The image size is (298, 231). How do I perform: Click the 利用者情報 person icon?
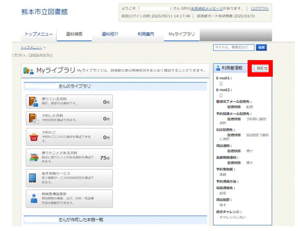click(x=219, y=68)
